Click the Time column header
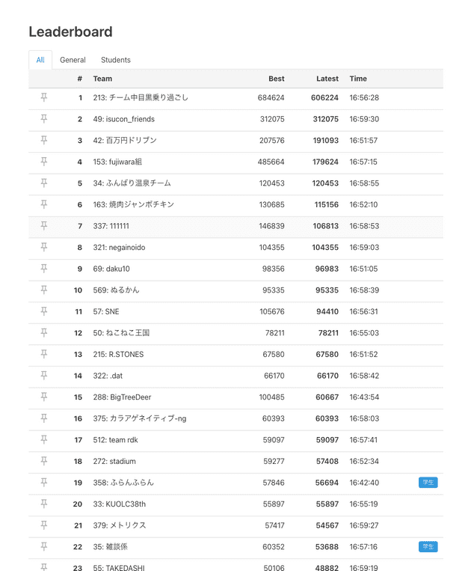The image size is (471, 571). click(x=358, y=79)
